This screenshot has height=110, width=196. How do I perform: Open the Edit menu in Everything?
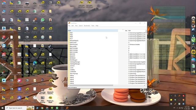tap(73, 26)
